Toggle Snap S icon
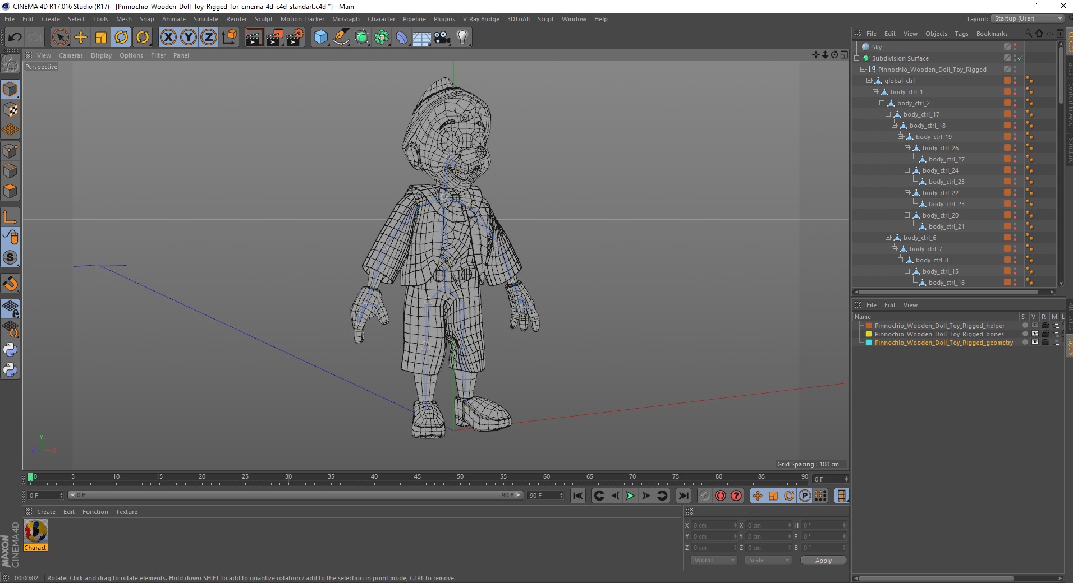 [x=10, y=258]
